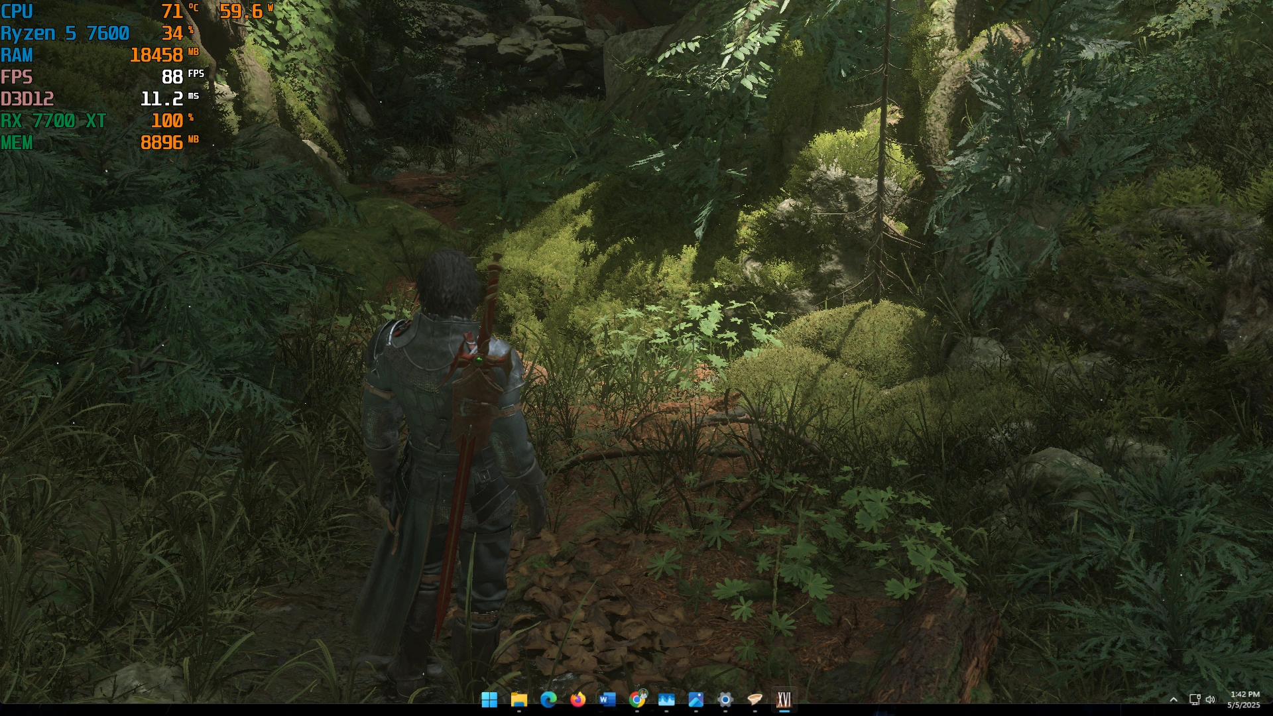Image resolution: width=1273 pixels, height=716 pixels.
Task: Open File Explorer from the taskbar
Action: (518, 699)
